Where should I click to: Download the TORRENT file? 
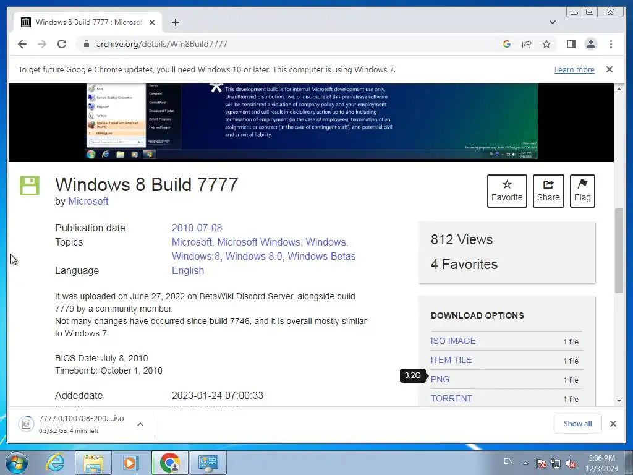tap(451, 398)
